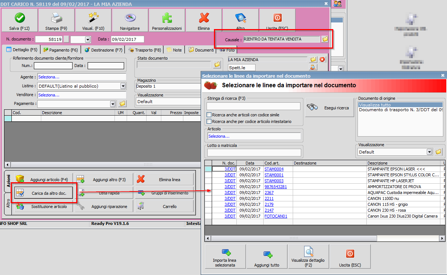Open Visual. (F10) preview button
447x275 pixels.
click(x=93, y=20)
